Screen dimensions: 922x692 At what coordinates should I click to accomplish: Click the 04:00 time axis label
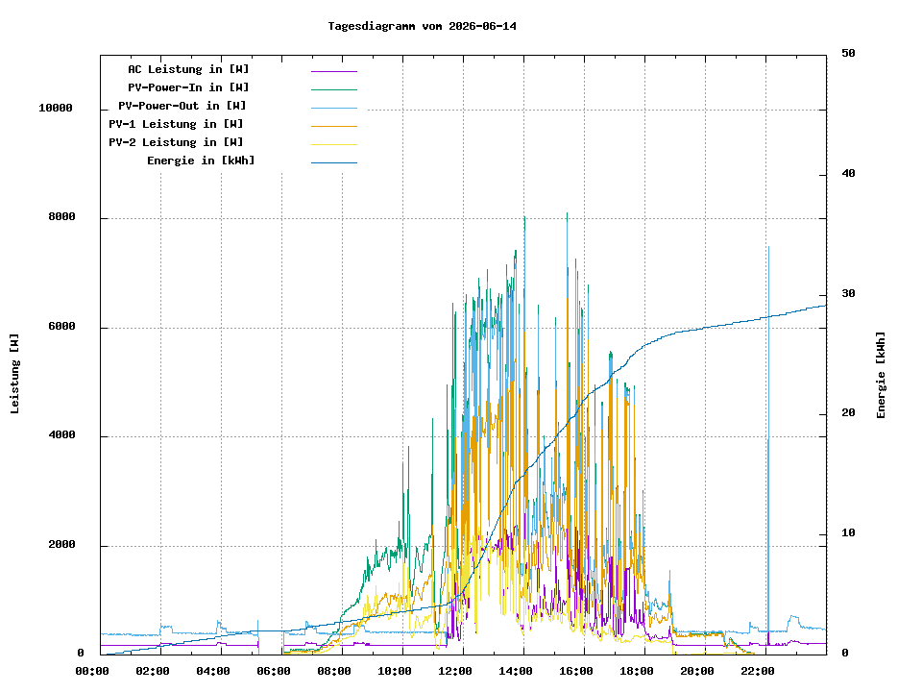[213, 672]
